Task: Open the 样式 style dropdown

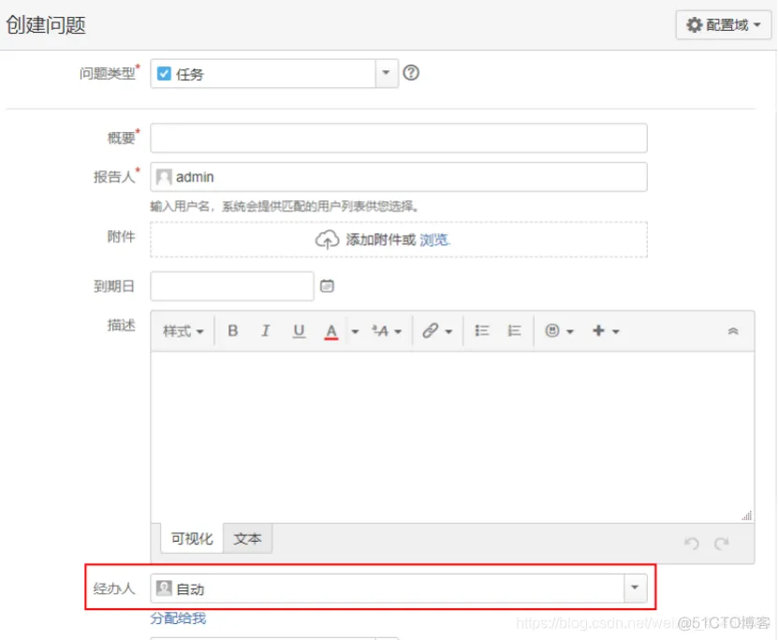Action: 183,330
